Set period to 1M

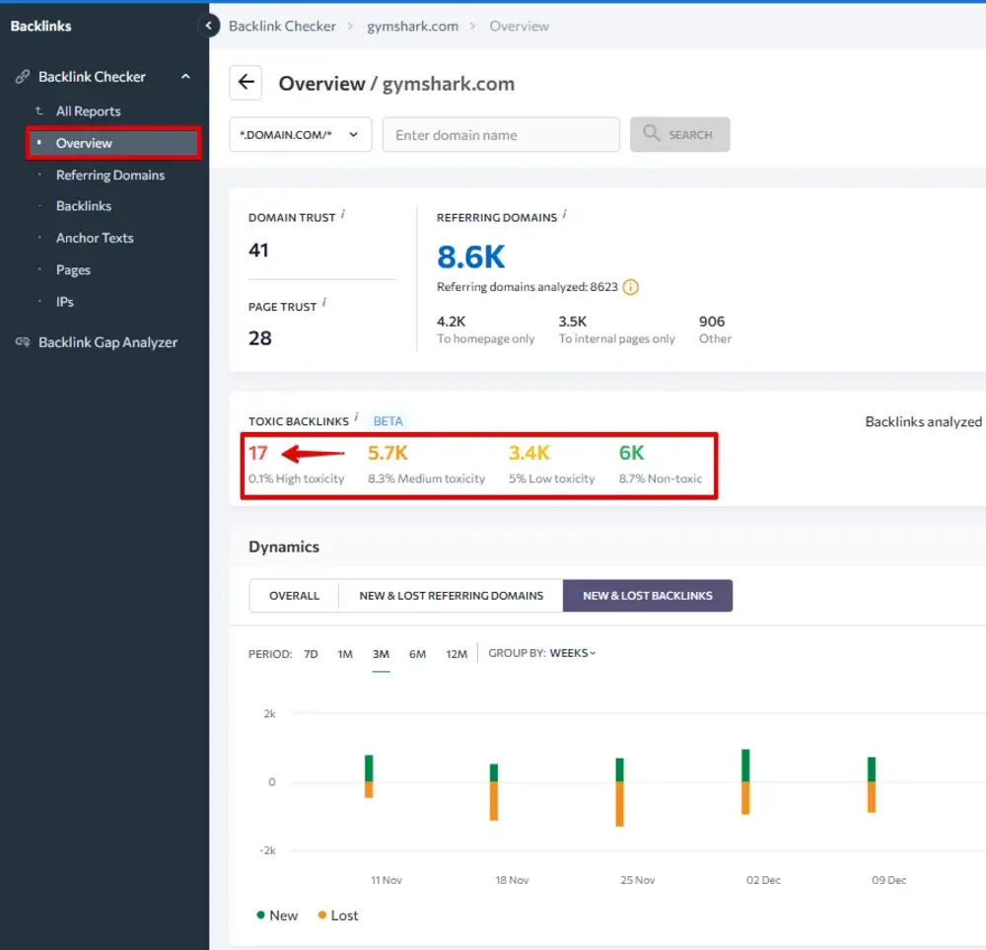click(x=345, y=654)
